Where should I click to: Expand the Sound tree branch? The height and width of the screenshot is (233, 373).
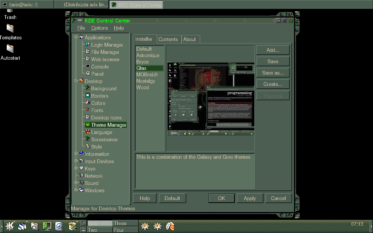point(76,182)
